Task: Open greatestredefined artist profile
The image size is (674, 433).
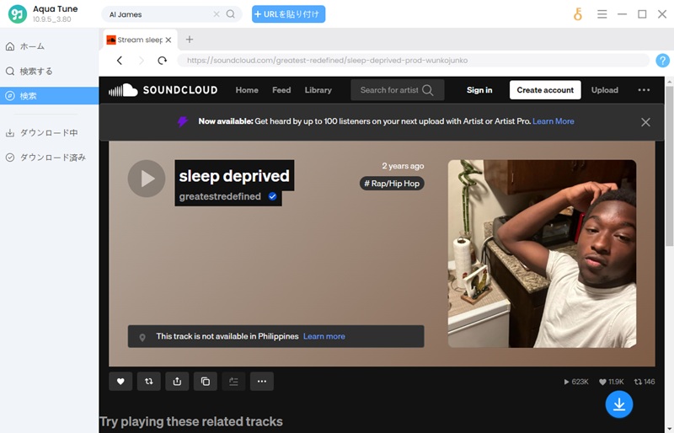Action: coord(220,196)
